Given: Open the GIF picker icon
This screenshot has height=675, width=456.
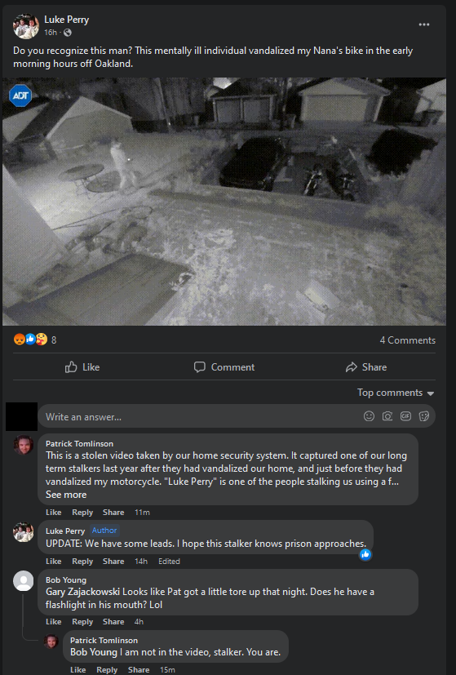Looking at the screenshot, I should tap(405, 416).
